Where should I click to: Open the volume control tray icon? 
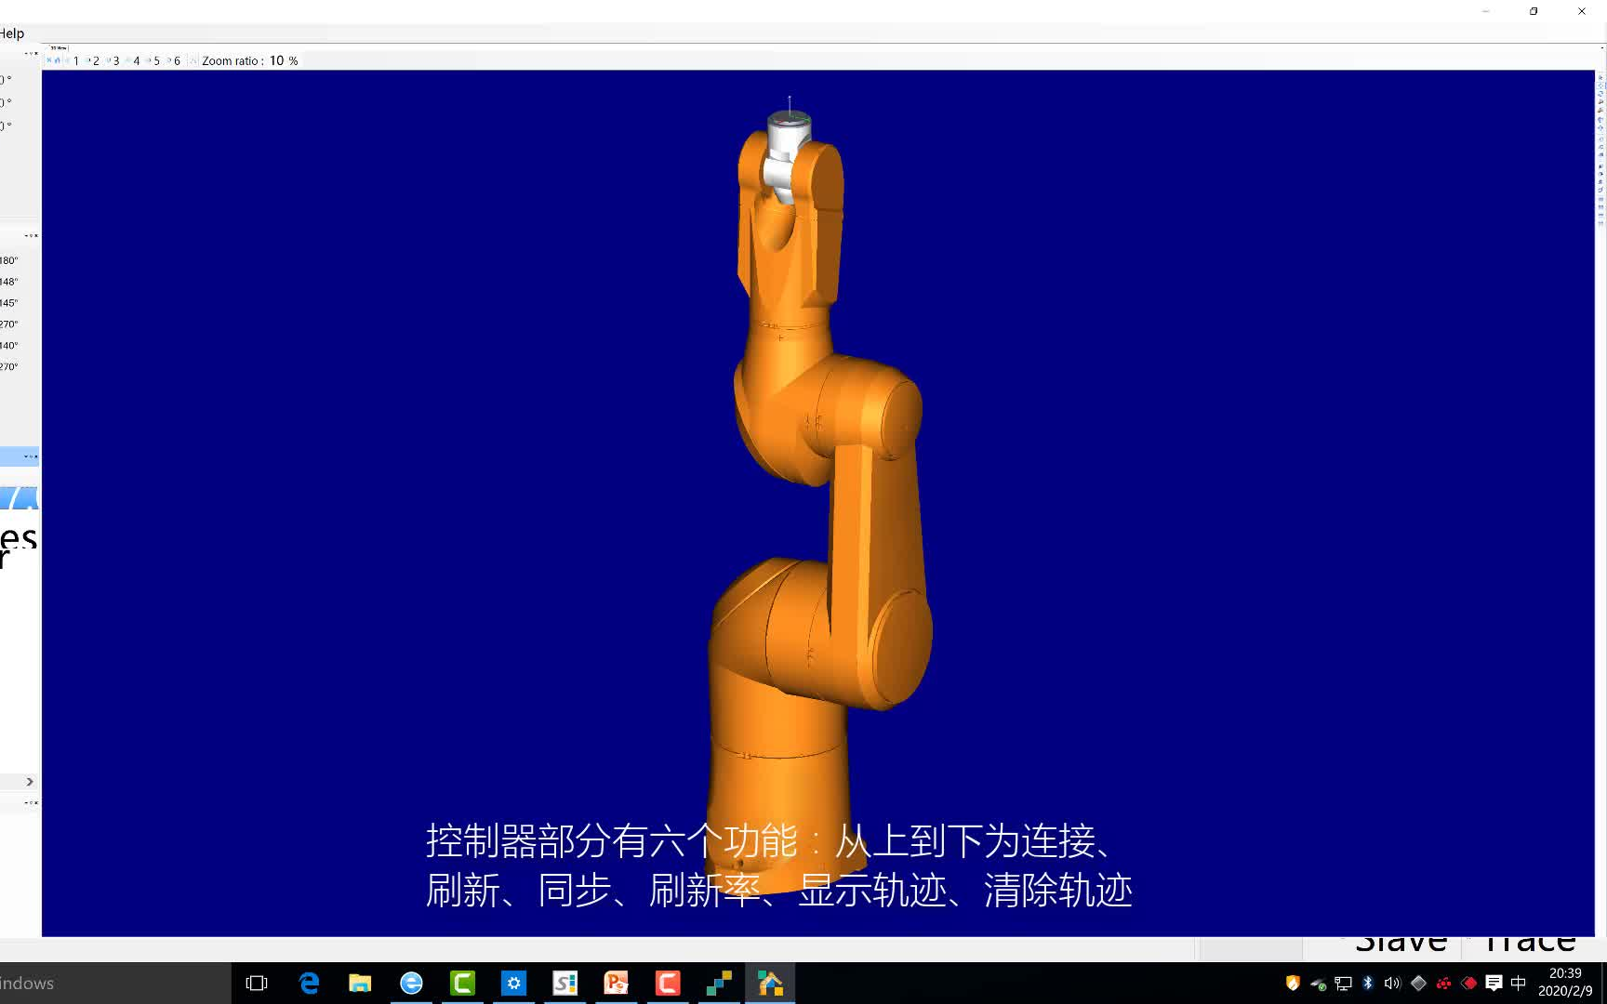pyautogui.click(x=1392, y=984)
